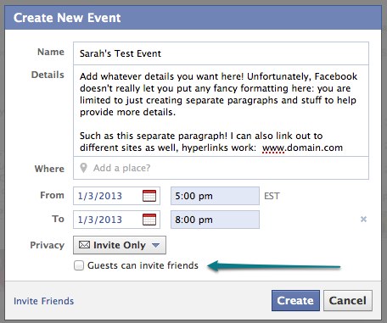
Task: Open the 8:00 pm end time selector
Action: tap(215, 220)
